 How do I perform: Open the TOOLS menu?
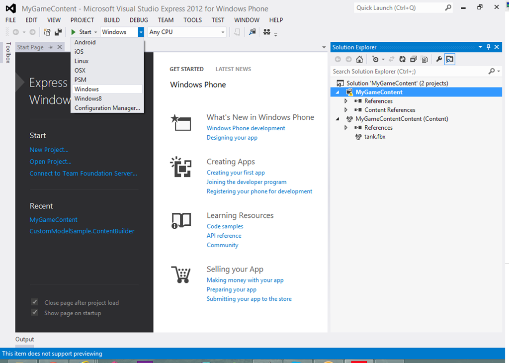click(x=192, y=20)
